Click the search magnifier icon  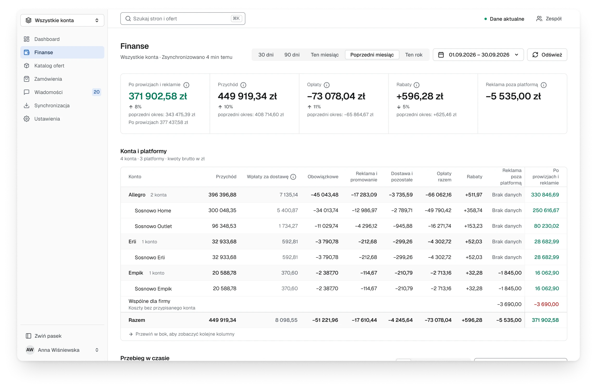(128, 18)
